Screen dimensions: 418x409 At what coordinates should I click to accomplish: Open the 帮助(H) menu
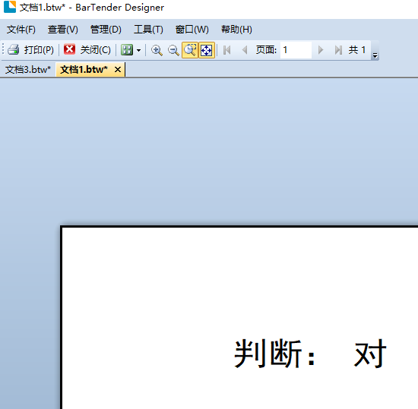236,30
